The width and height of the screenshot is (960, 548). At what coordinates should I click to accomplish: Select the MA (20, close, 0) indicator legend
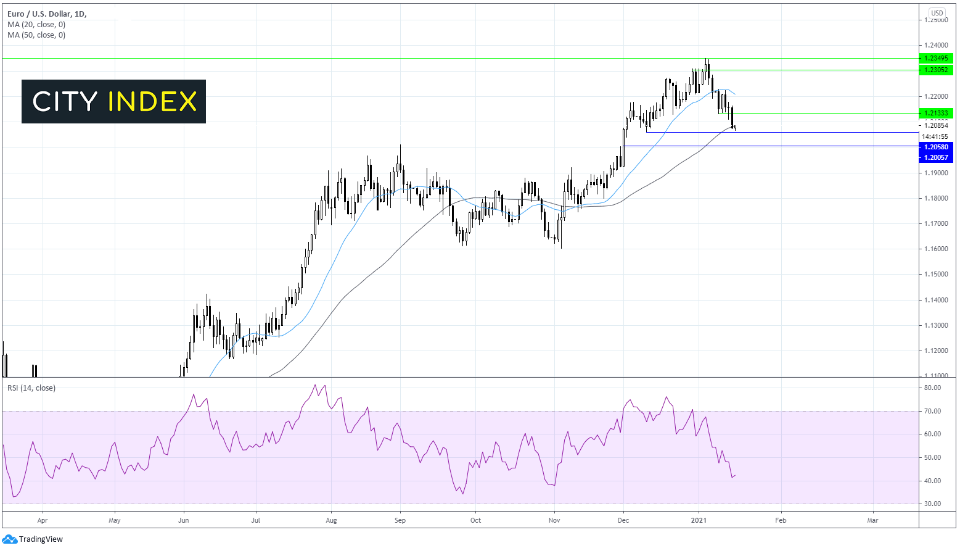36,25
